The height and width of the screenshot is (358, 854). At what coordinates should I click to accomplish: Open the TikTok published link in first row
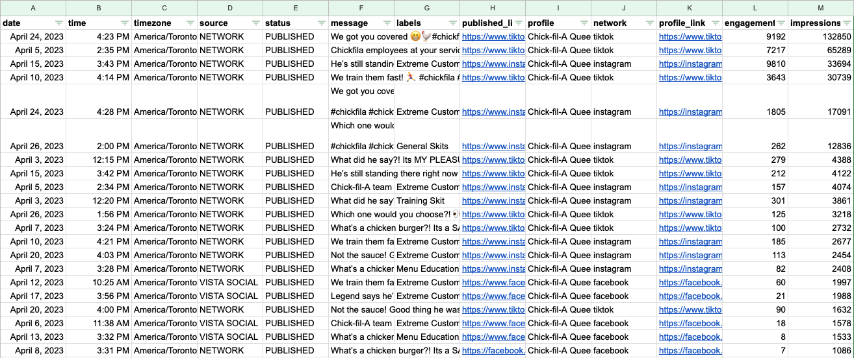pyautogui.click(x=493, y=37)
